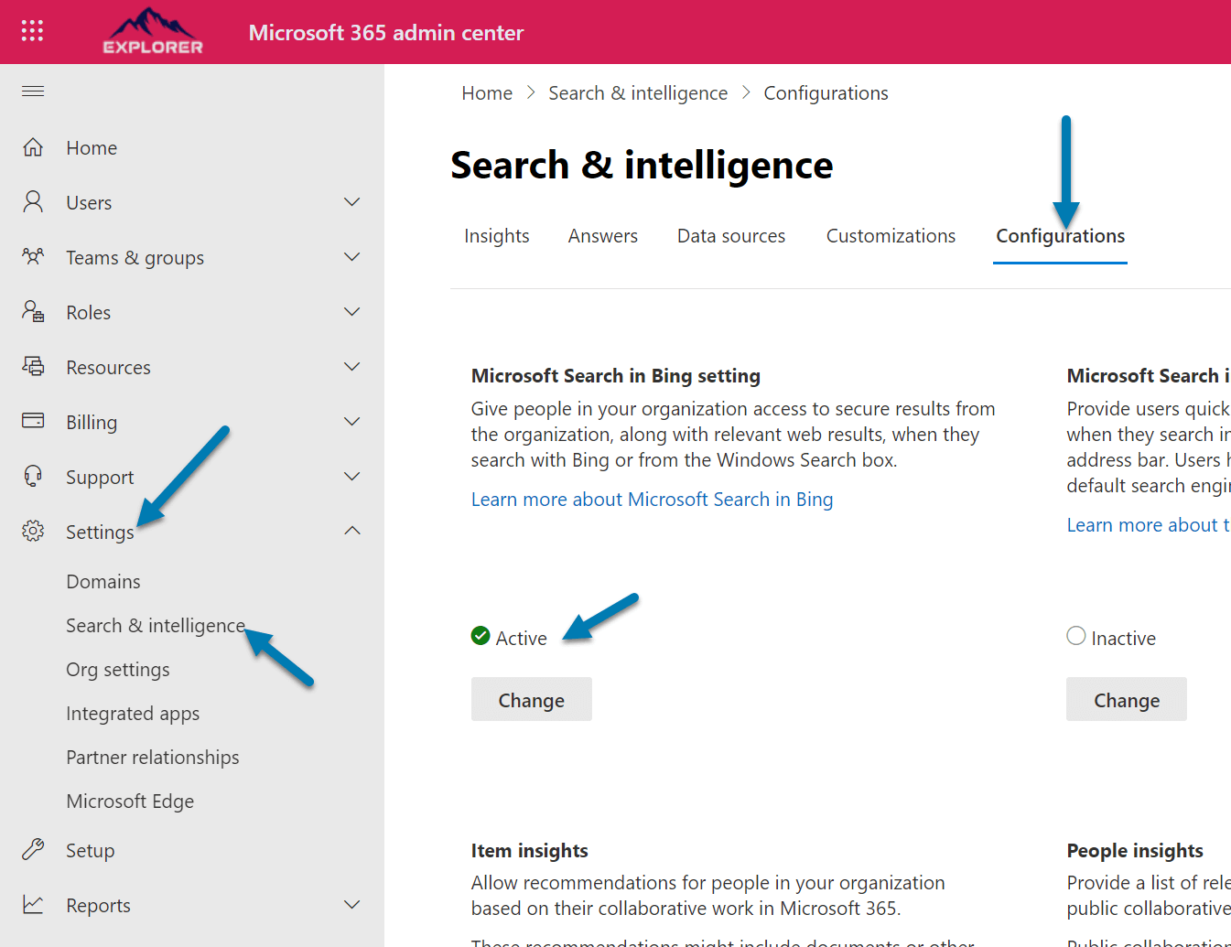Screen dimensions: 1231x947
Task: Open the Customizations tab
Action: point(891,236)
